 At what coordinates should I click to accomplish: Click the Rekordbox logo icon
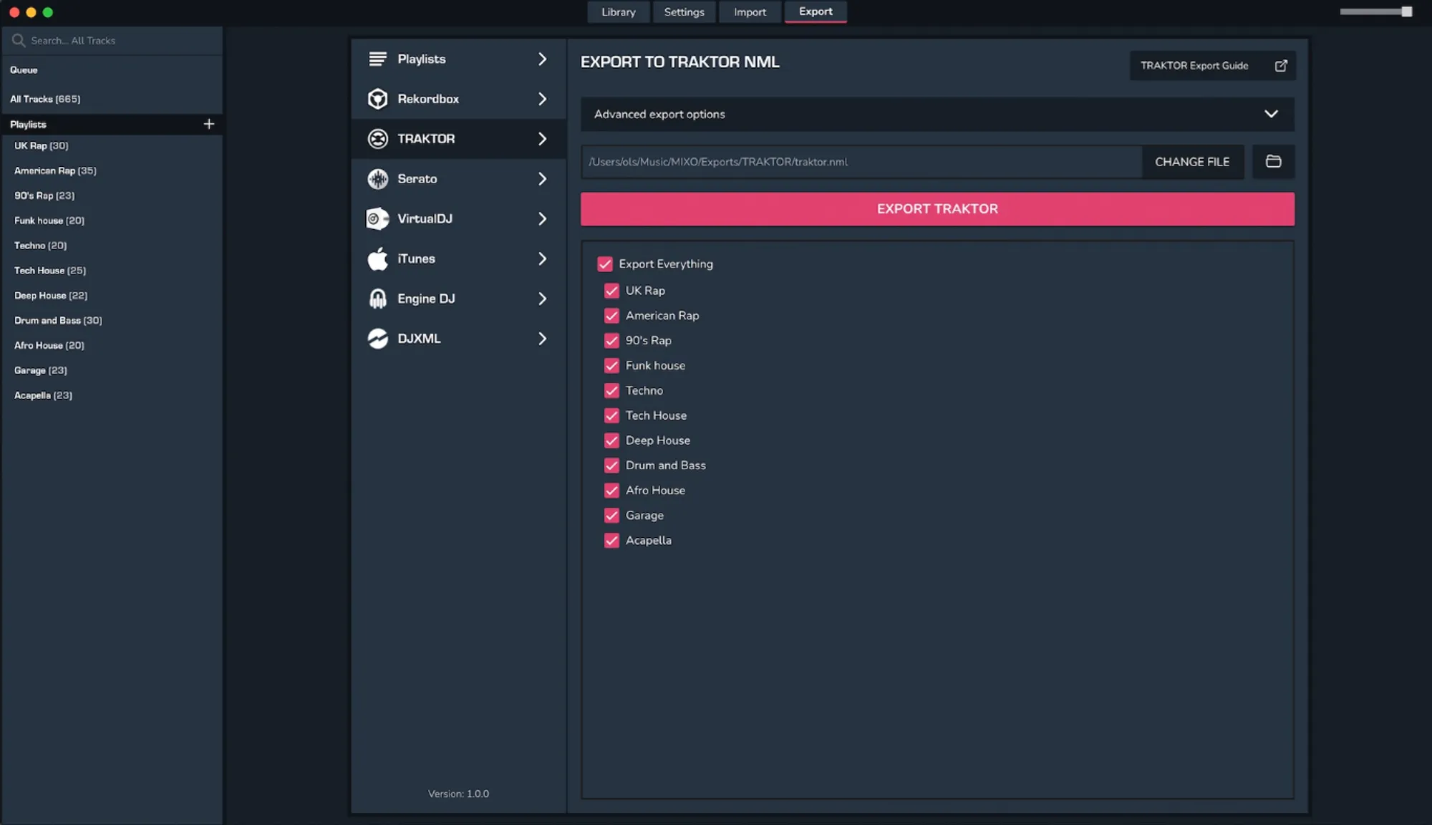coord(377,99)
